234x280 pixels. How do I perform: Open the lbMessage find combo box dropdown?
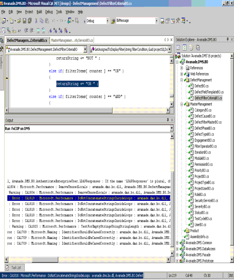pyautogui.click(x=156, y=21)
